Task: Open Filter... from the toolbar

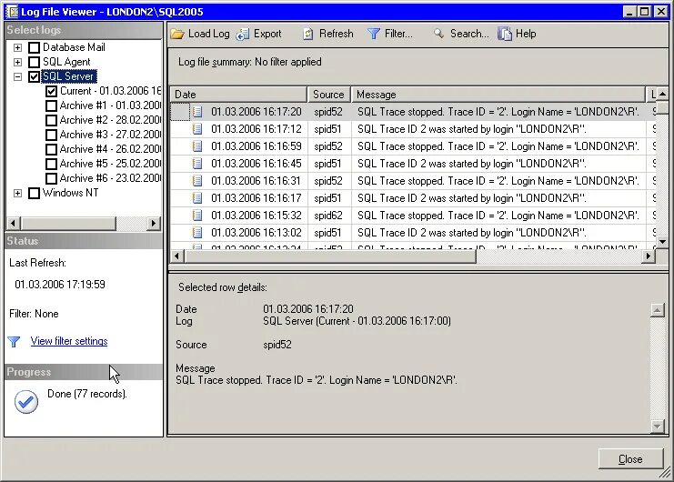Action: click(390, 34)
